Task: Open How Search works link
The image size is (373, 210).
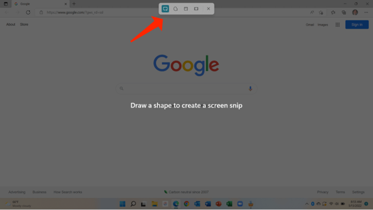Action: point(68,192)
